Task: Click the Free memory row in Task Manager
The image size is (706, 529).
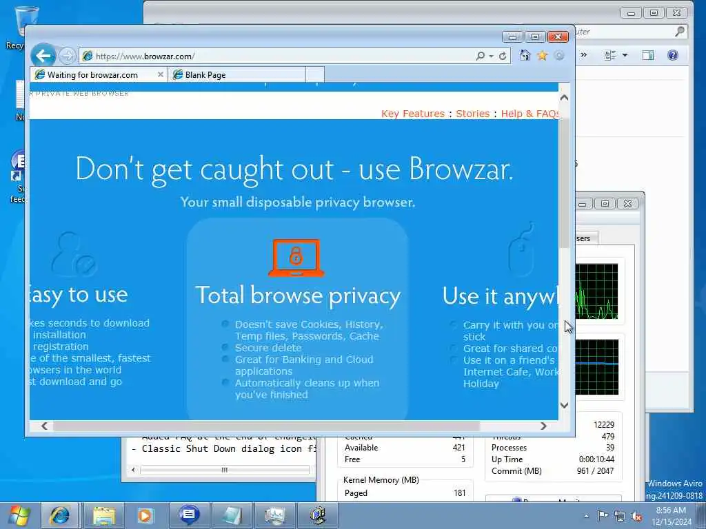Action: pyautogui.click(x=404, y=459)
